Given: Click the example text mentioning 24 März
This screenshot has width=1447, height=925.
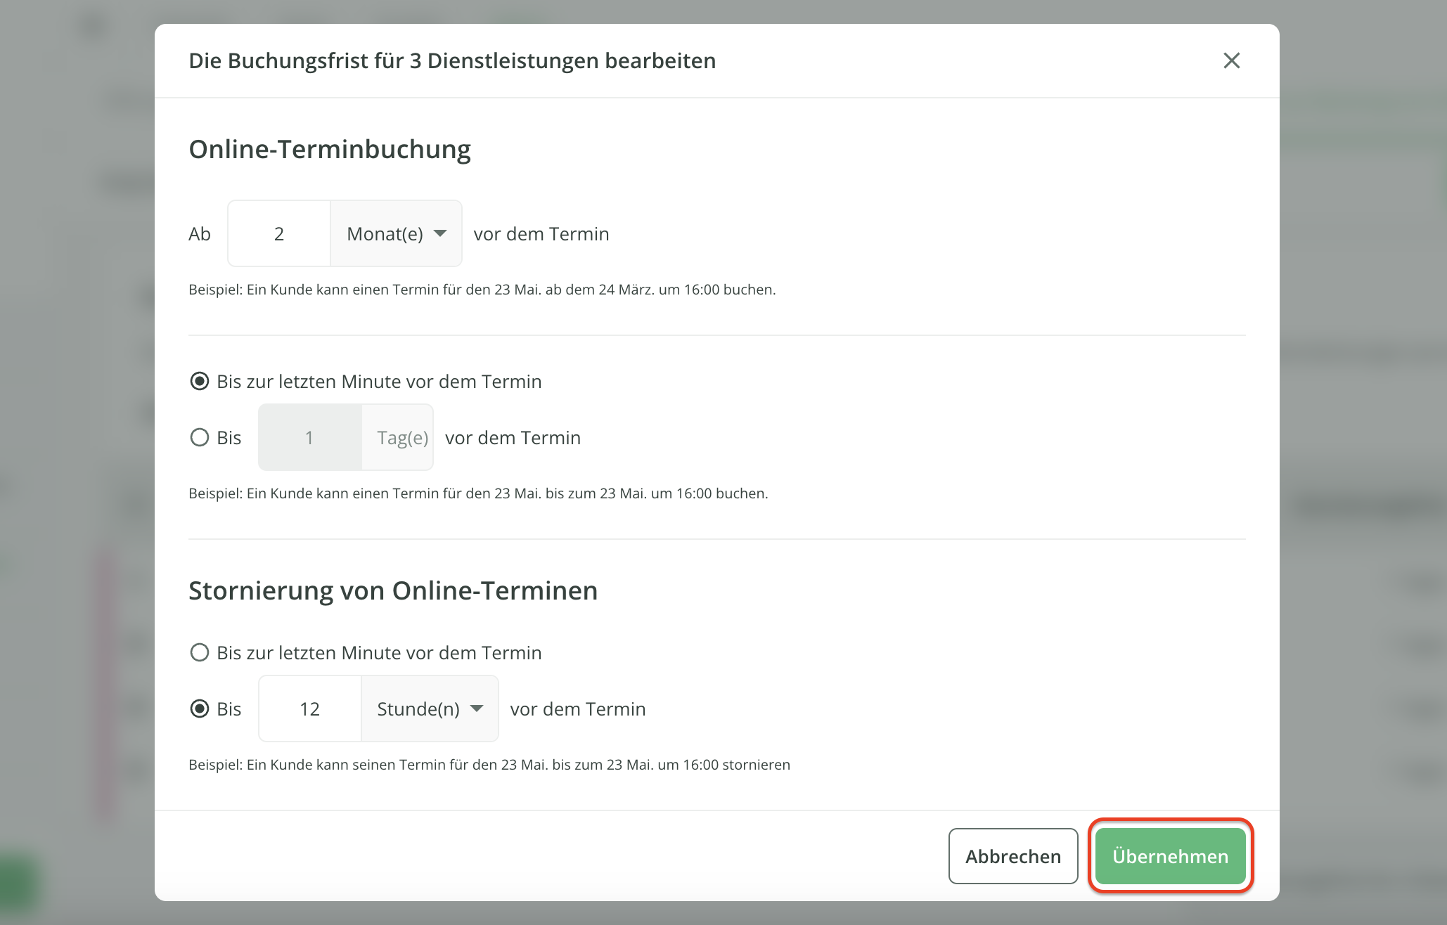Looking at the screenshot, I should click(x=482, y=290).
